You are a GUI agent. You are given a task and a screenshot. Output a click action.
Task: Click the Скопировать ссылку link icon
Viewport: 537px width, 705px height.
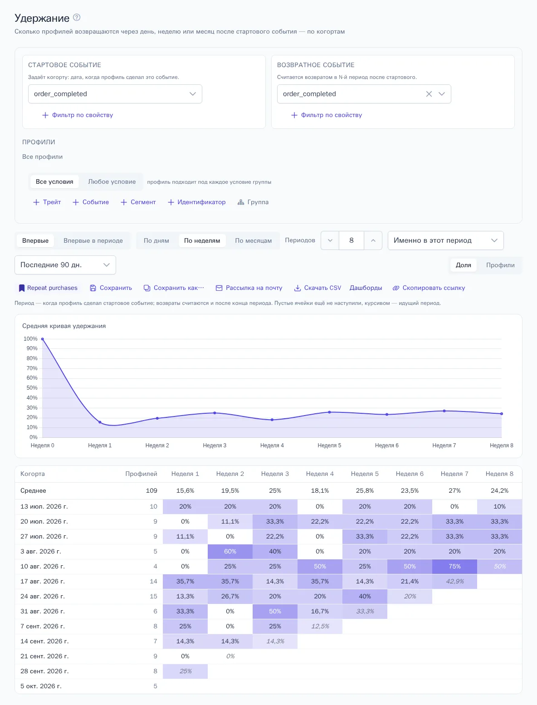pos(396,288)
